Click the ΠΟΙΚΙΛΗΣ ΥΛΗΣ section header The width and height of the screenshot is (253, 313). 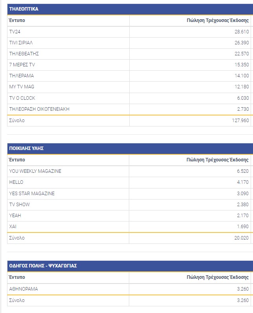[x=26, y=148]
